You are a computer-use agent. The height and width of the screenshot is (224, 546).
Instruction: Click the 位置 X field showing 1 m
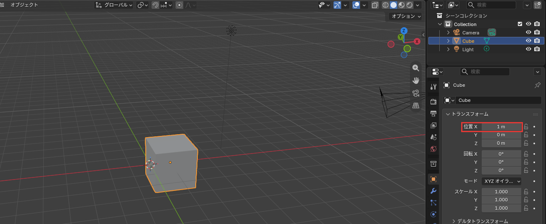(501, 126)
